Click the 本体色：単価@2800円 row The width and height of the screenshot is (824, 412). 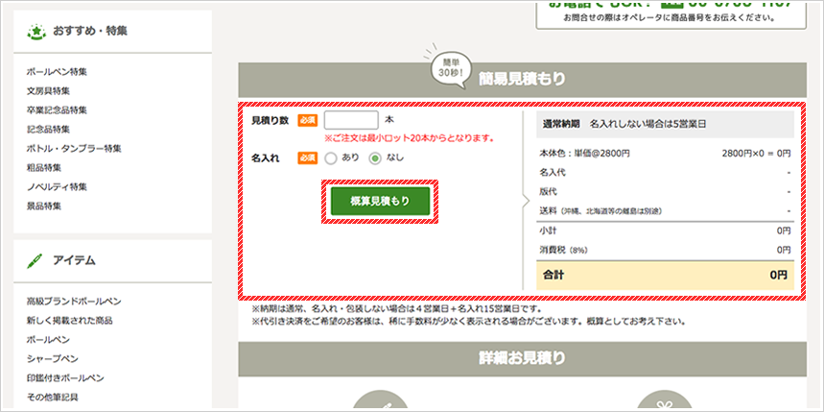[x=665, y=154]
